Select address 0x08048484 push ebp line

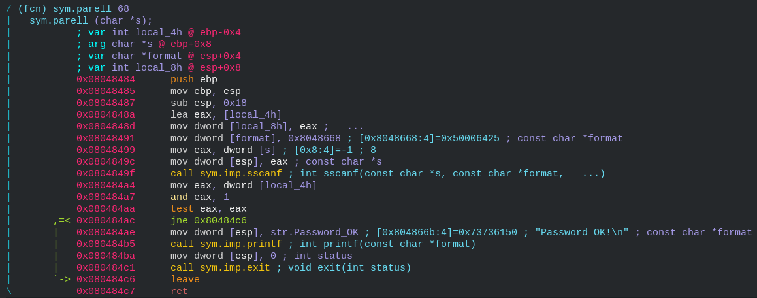pos(147,79)
